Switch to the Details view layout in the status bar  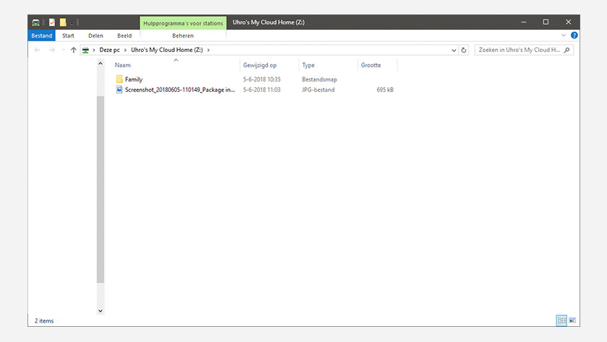click(561, 320)
